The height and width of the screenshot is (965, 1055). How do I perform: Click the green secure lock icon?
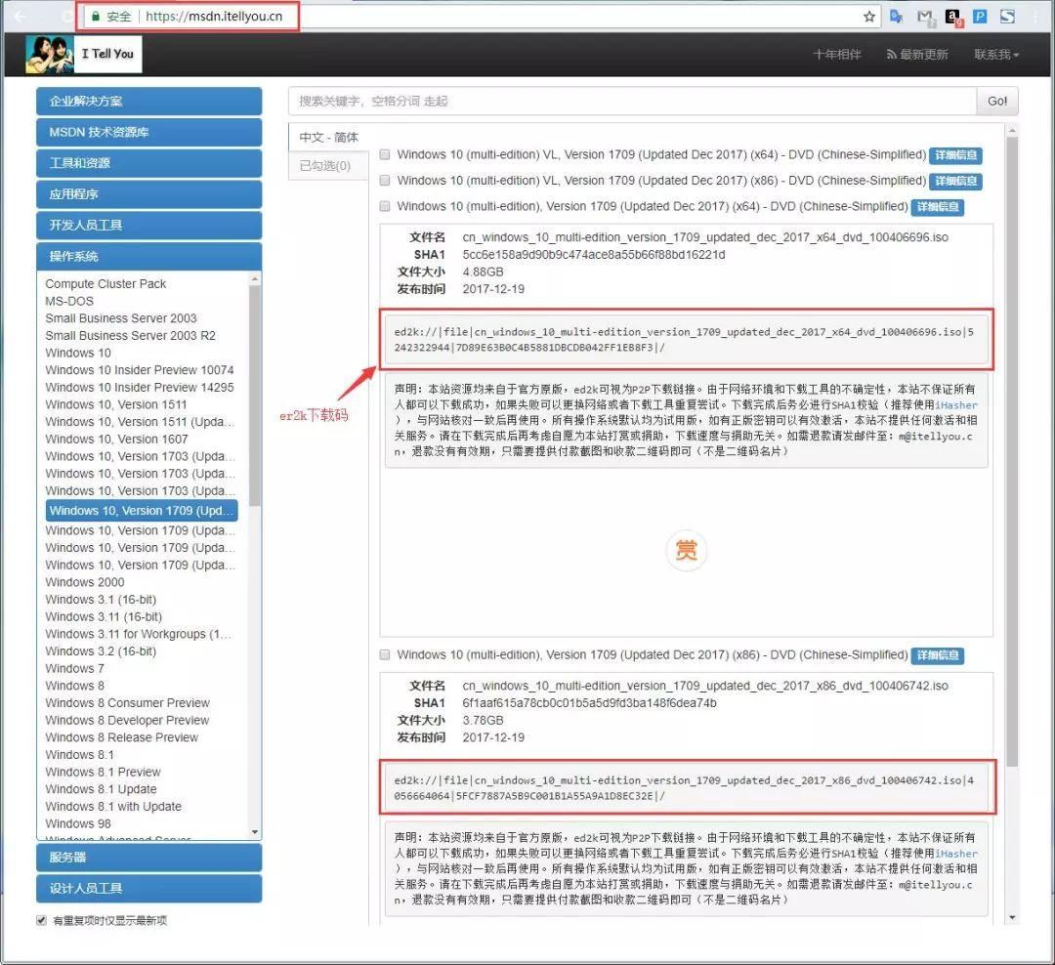tap(96, 17)
